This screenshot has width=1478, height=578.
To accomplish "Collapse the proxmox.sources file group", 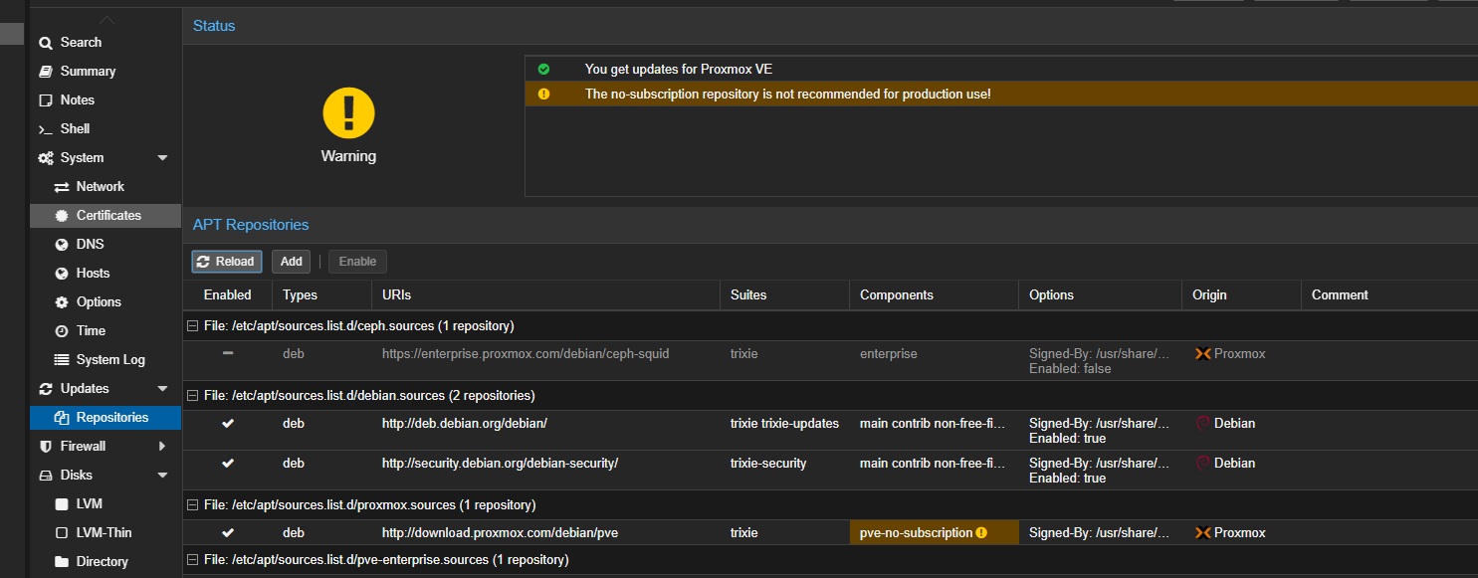I will pyautogui.click(x=192, y=505).
